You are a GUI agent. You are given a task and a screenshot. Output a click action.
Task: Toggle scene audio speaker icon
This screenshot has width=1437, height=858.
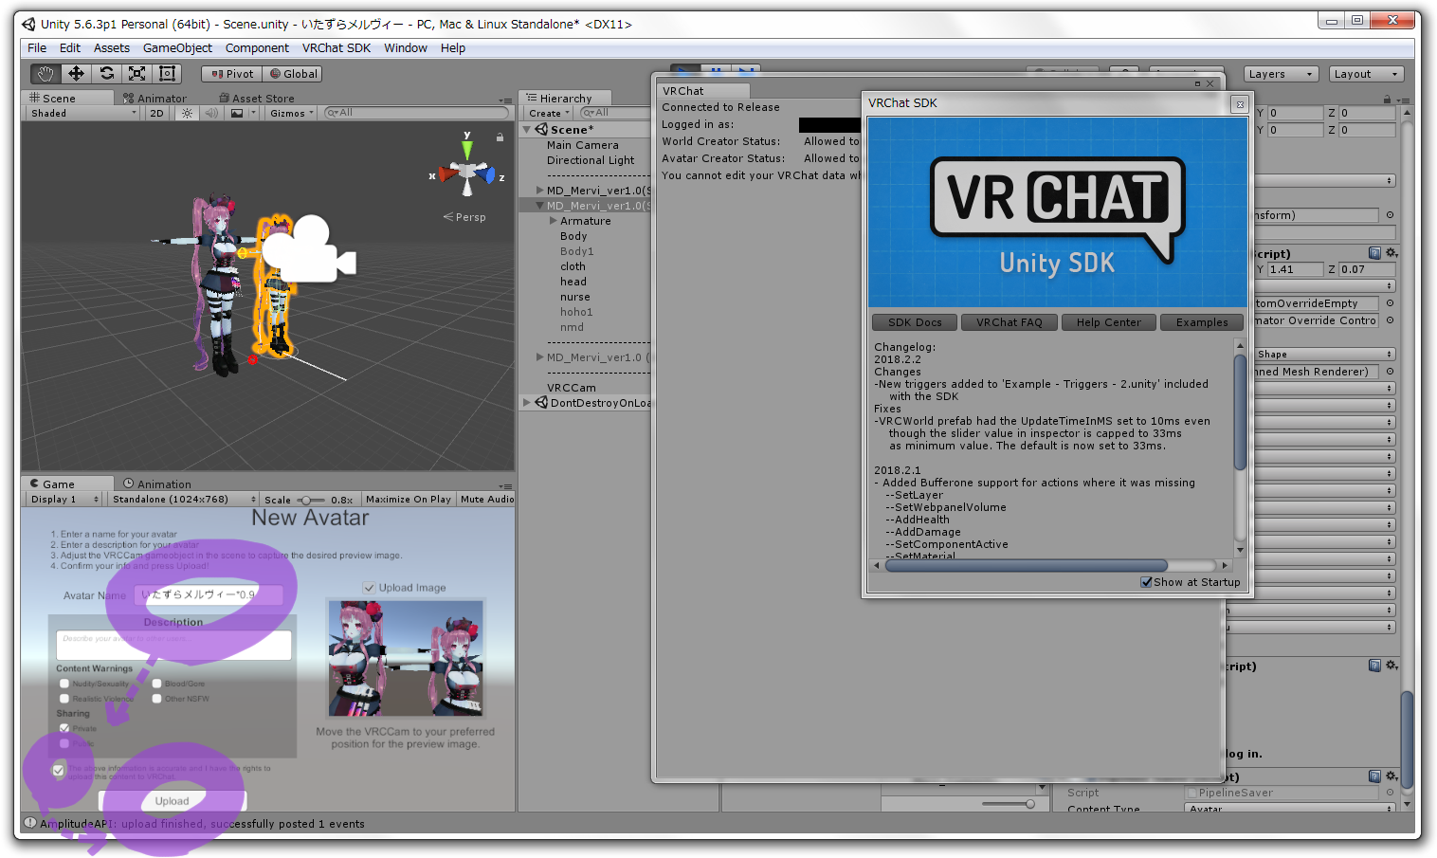[x=211, y=113]
